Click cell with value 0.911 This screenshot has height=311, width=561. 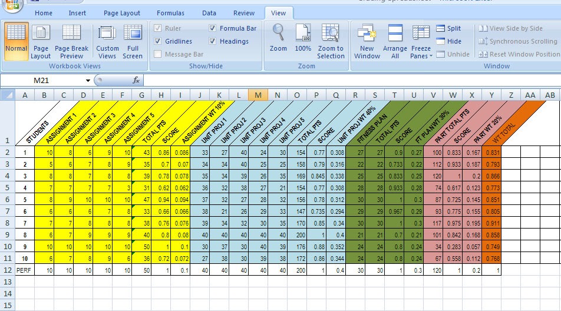pos(491,223)
